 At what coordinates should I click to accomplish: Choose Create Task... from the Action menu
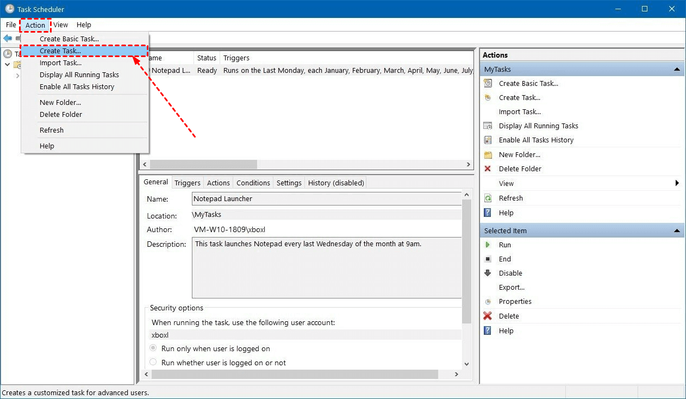pyautogui.click(x=60, y=51)
